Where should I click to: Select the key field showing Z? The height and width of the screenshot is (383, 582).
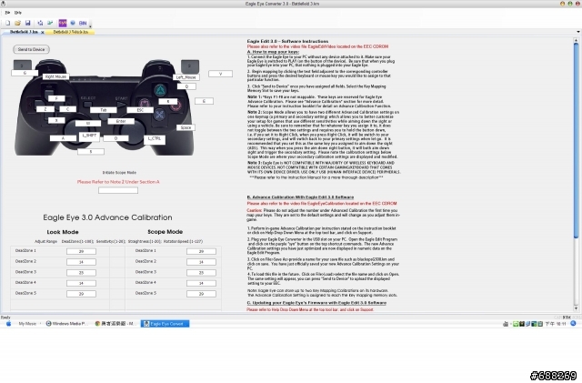pos(45,109)
